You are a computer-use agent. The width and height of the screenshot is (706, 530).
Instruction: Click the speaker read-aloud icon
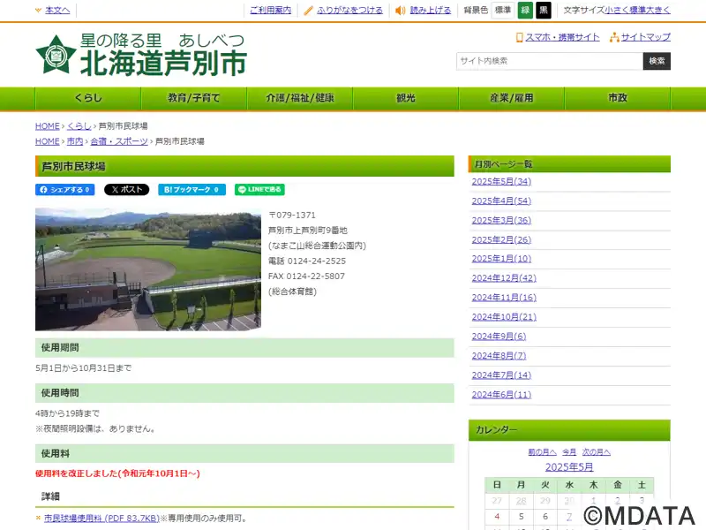click(400, 11)
